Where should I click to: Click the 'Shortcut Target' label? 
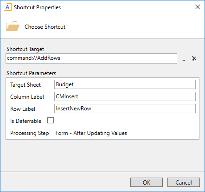25,49
